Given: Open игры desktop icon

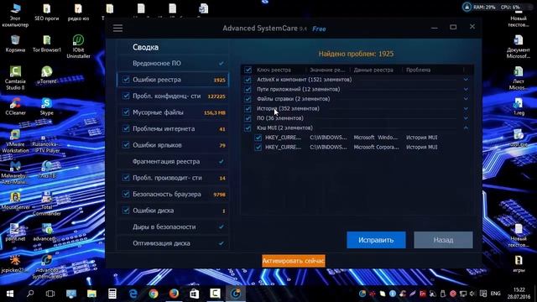Looking at the screenshot, I should [x=519, y=263].
